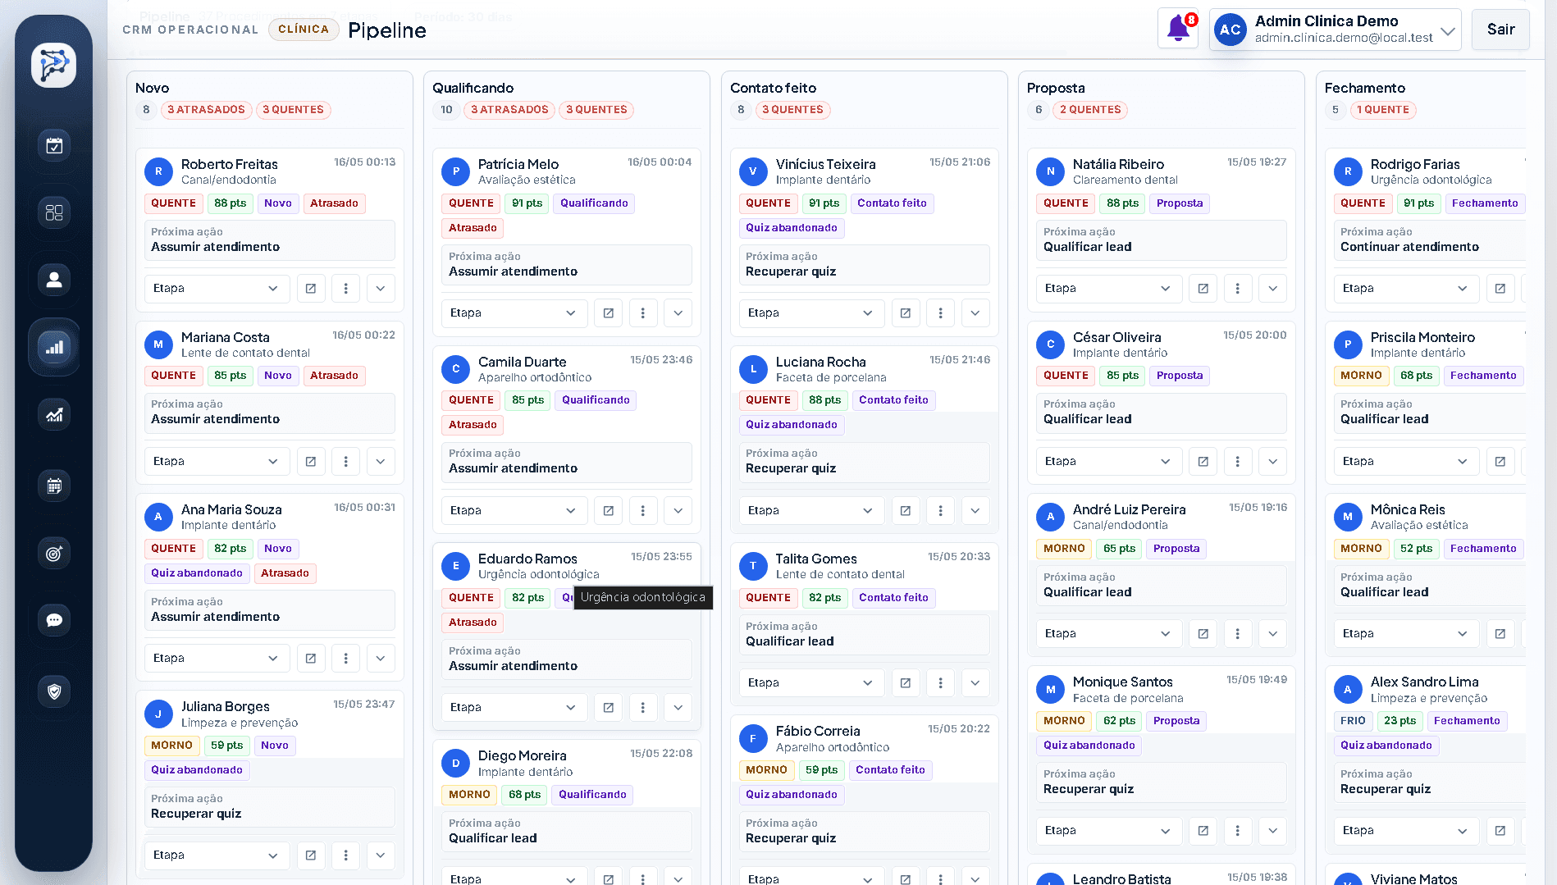The width and height of the screenshot is (1557, 885).
Task: Open Etapa dropdown for Priscila Monteiro
Action: [1407, 462]
